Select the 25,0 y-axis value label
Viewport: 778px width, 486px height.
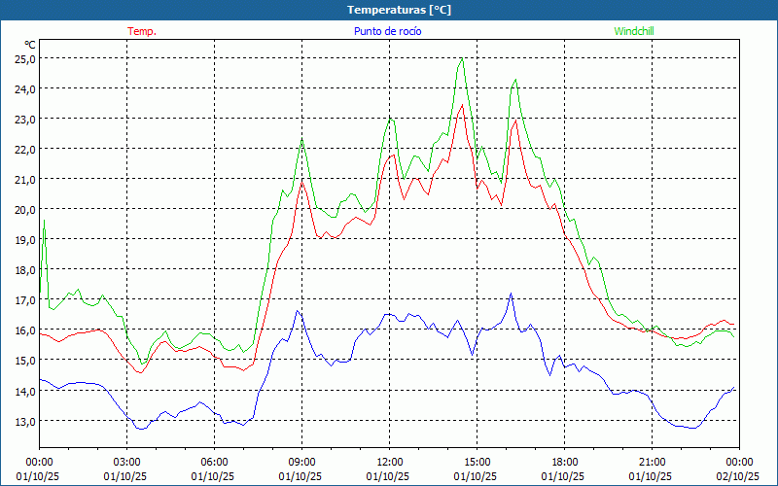(x=24, y=58)
